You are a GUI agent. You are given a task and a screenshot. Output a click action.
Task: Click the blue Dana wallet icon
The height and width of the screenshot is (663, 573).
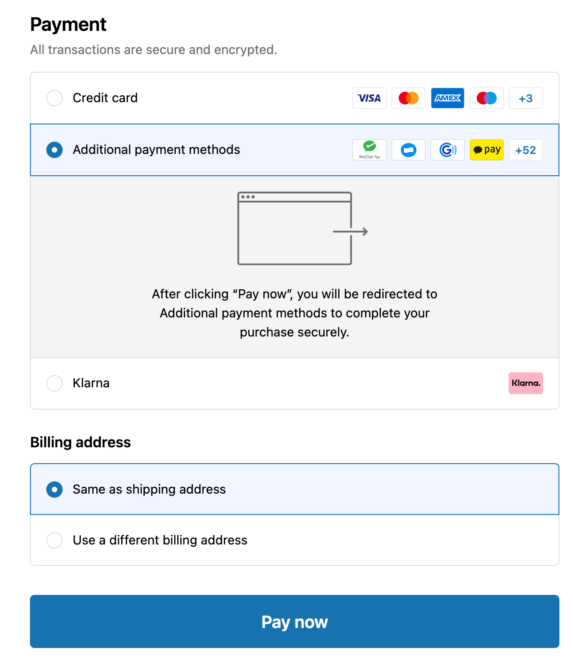408,150
